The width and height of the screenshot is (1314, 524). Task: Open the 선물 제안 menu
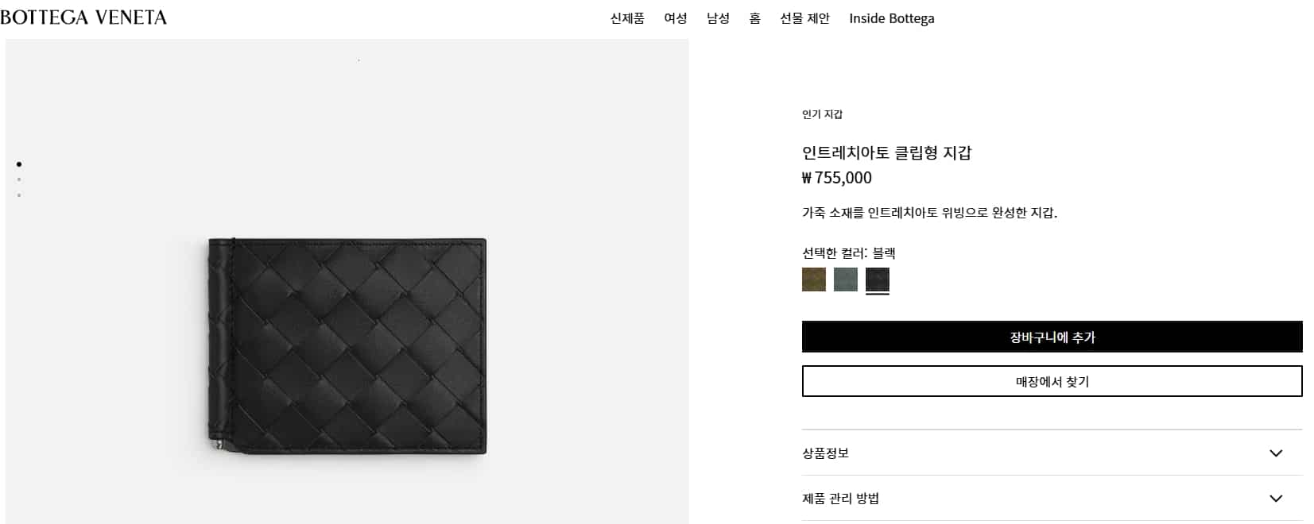click(804, 18)
